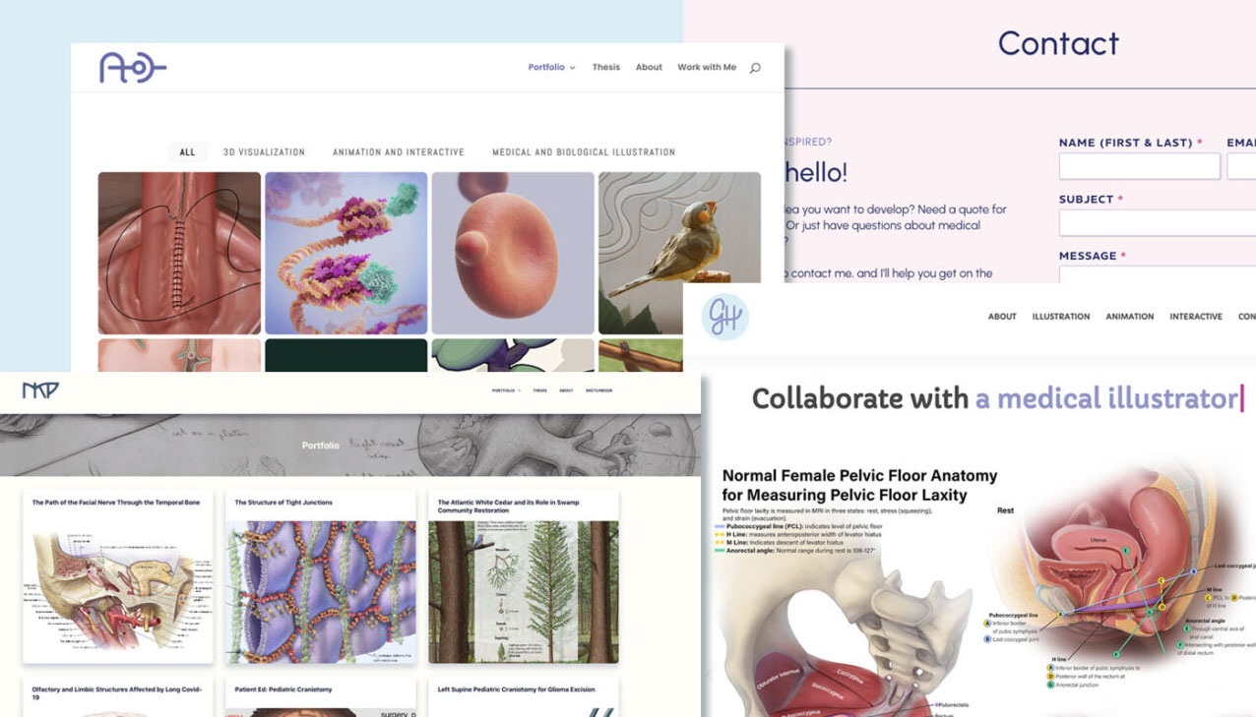This screenshot has height=717, width=1256.
Task: Expand the small Portfolio menu beside MKP logo
Action: pos(507,390)
